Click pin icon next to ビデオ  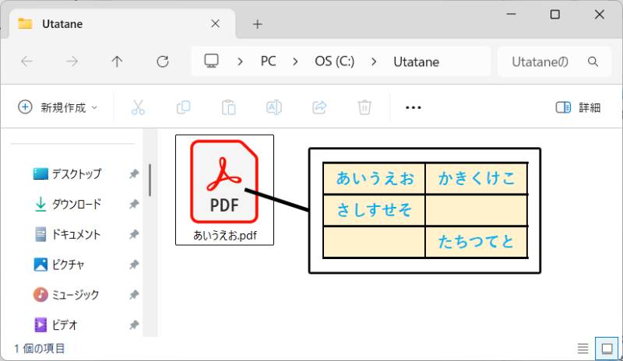point(134,325)
